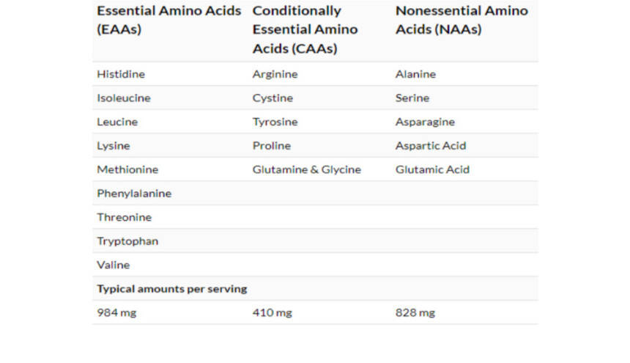
Task: Click on Tyrosine text
Action: coord(274,122)
